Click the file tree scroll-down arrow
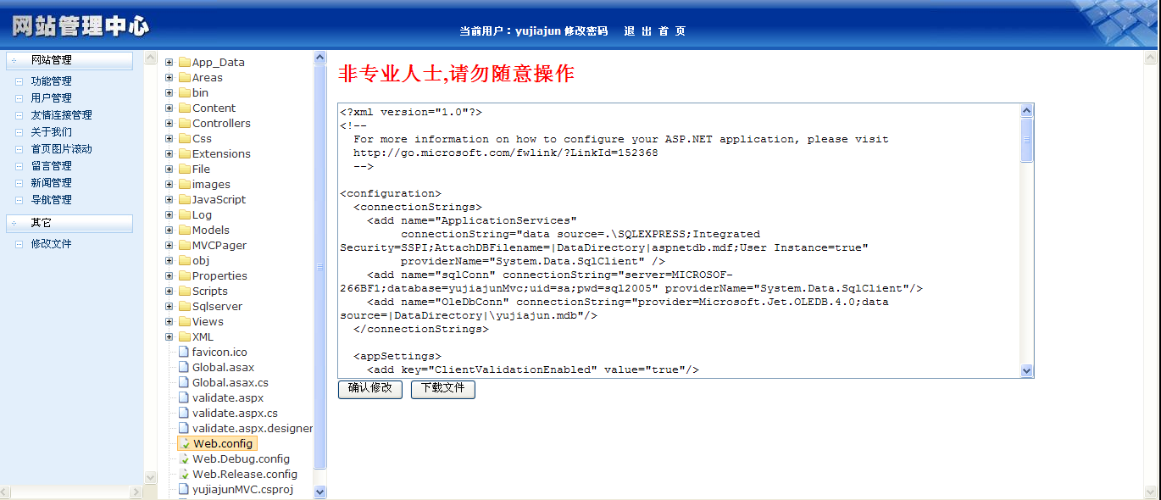This screenshot has width=1161, height=500. 320,491
